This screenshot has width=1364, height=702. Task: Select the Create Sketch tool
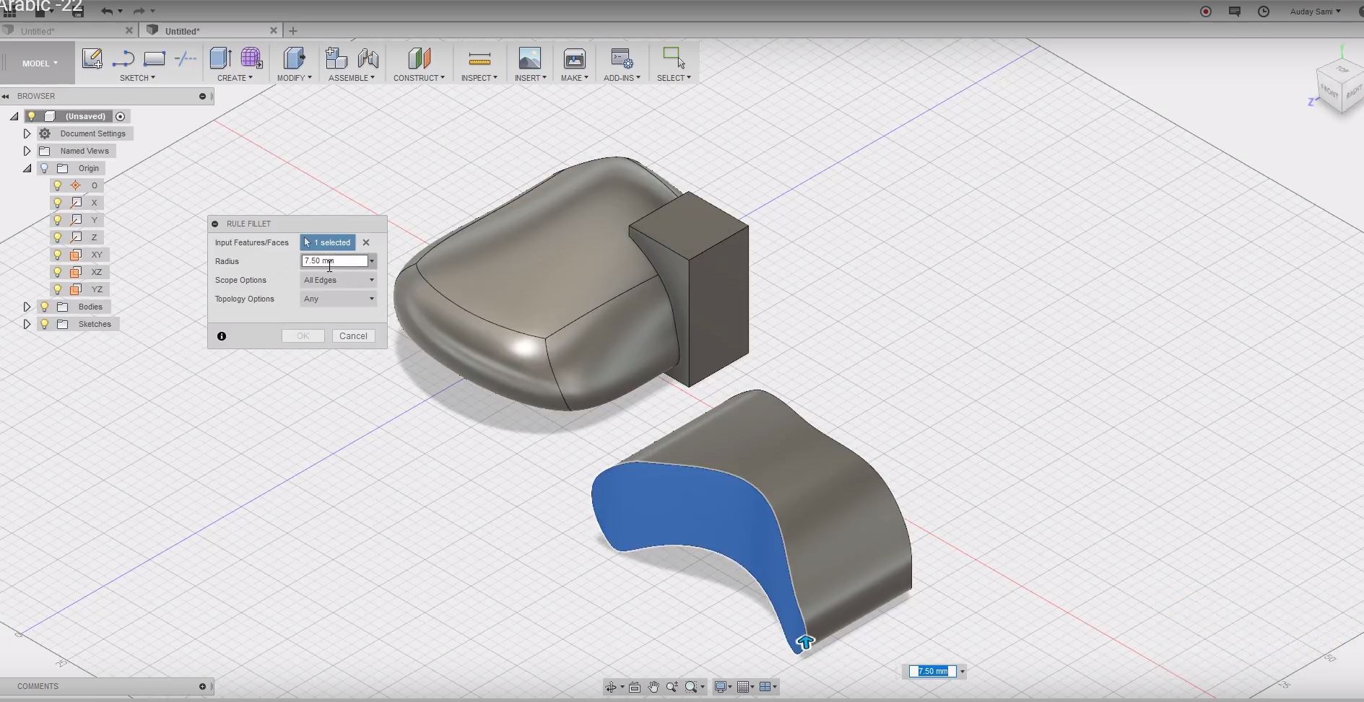pyautogui.click(x=92, y=59)
